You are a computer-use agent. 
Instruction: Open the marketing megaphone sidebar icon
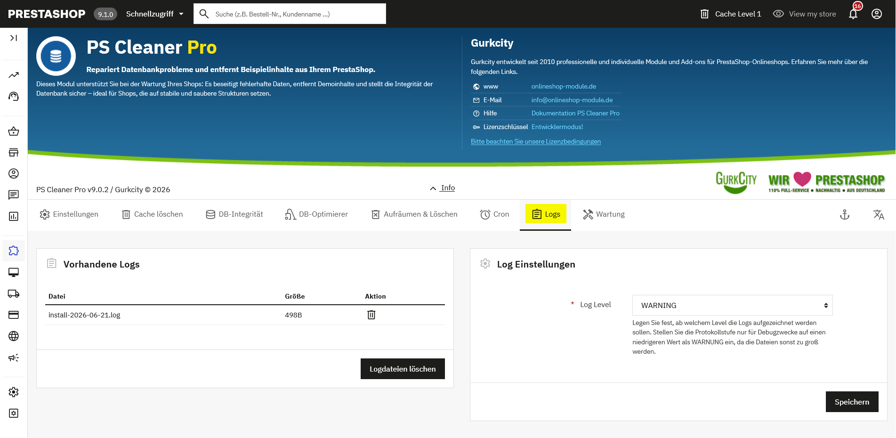click(14, 357)
